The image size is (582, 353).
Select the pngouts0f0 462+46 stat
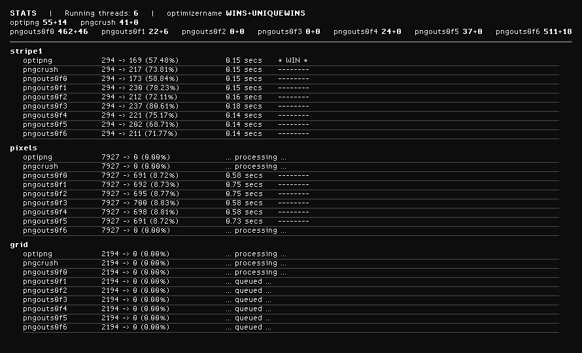point(49,31)
